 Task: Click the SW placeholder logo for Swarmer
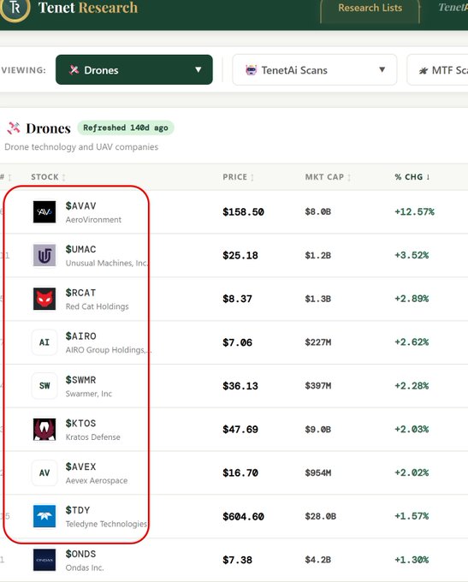44,386
